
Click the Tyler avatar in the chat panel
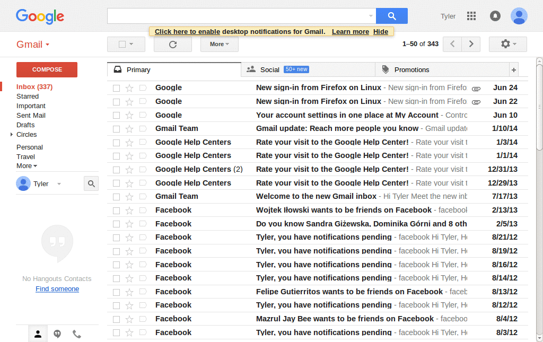tap(23, 183)
